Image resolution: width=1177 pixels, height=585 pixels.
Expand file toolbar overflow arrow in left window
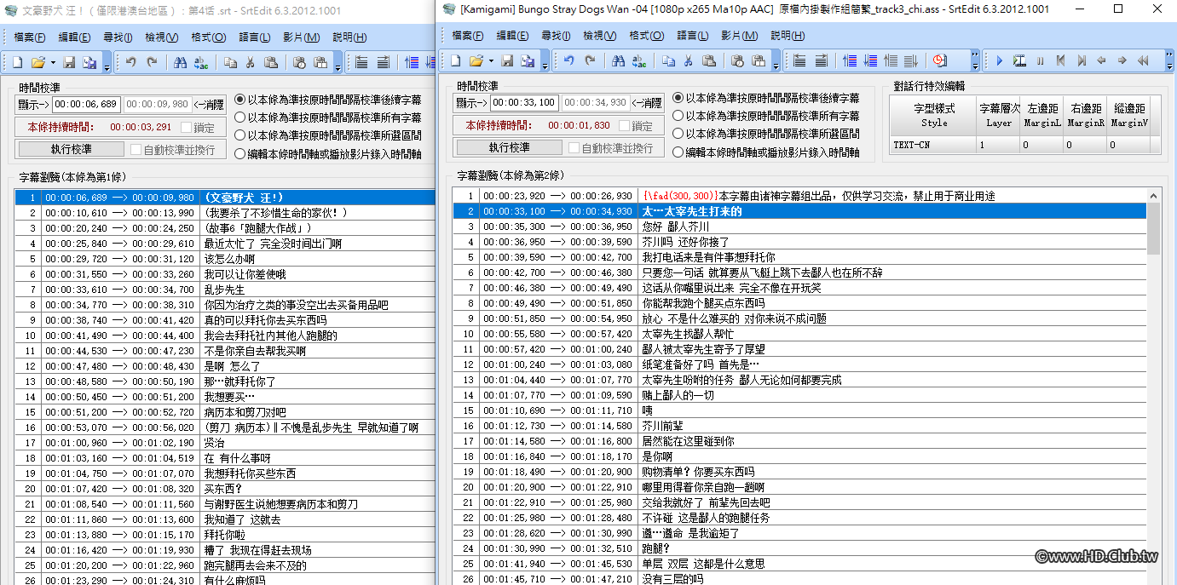click(107, 65)
